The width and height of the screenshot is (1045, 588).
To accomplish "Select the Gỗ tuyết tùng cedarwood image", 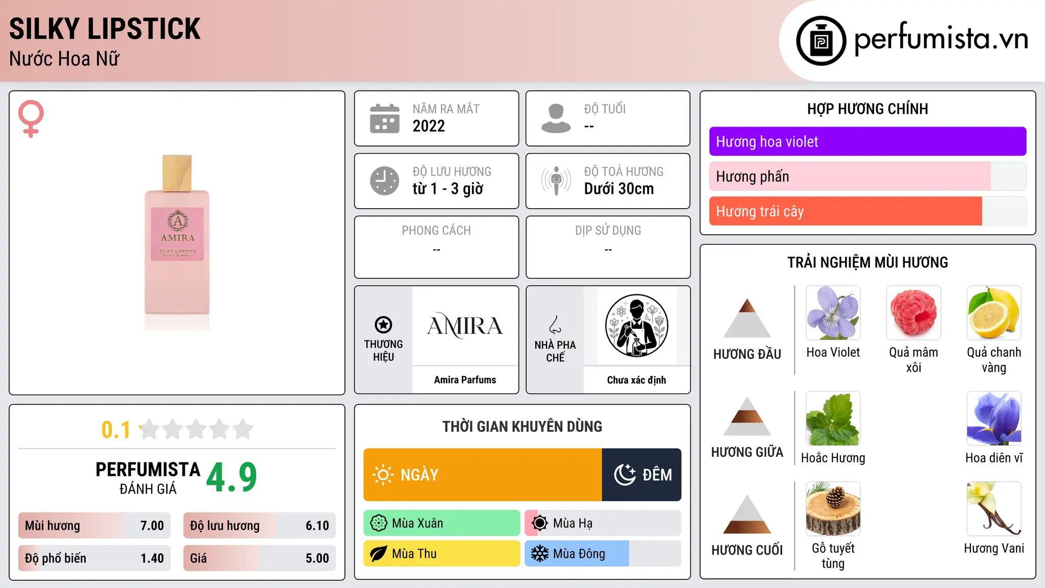I will (x=833, y=509).
